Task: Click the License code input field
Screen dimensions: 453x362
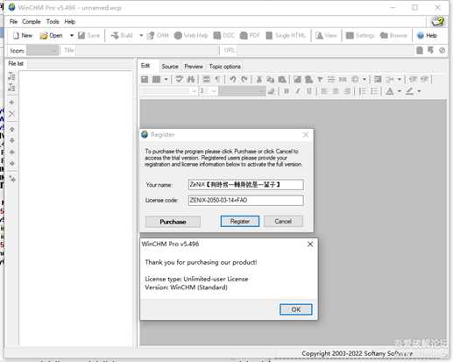Action: 245,200
